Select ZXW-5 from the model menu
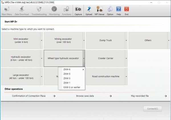Image resolution: width=171 pixels, height=120 pixels. (72, 74)
